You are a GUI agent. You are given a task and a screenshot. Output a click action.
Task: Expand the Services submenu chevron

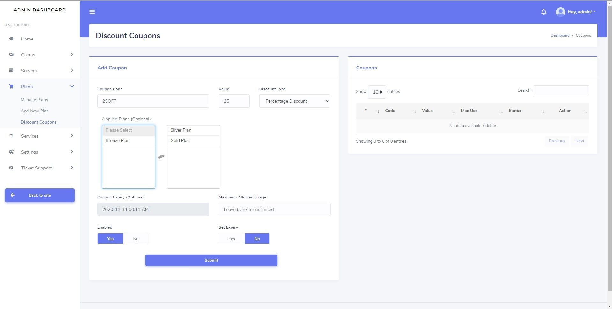[72, 136]
